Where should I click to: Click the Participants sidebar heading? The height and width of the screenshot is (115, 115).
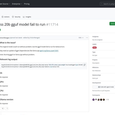coord(96,95)
